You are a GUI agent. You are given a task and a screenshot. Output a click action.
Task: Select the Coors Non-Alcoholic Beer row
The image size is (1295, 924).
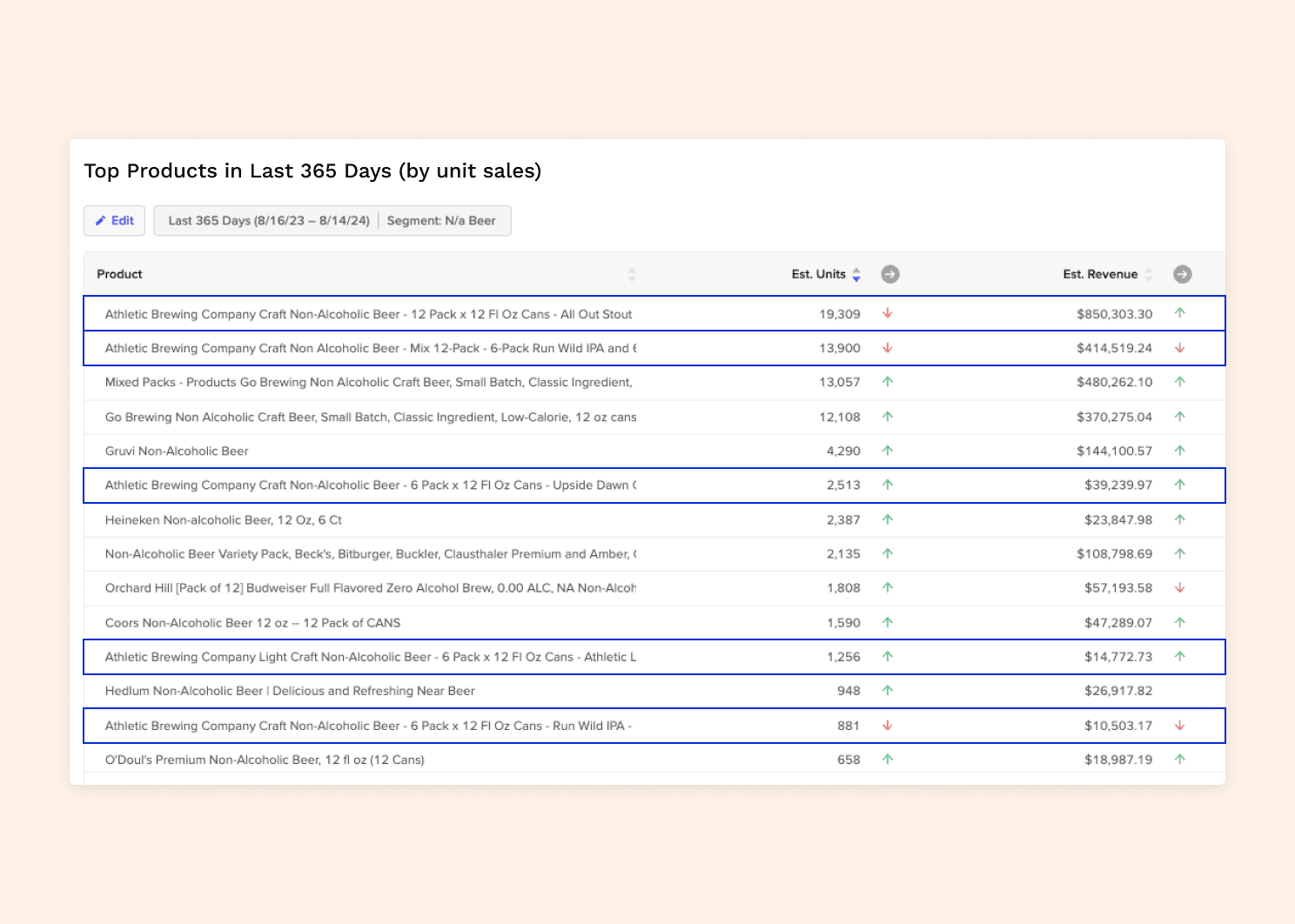[x=654, y=623]
